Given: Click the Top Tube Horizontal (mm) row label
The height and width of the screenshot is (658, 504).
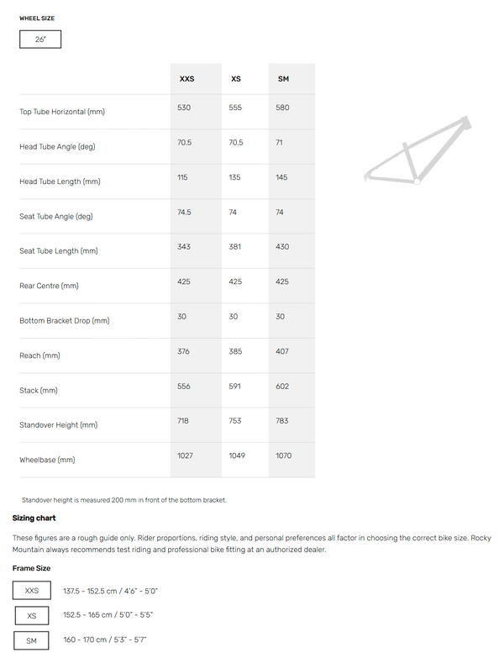Looking at the screenshot, I should point(62,112).
